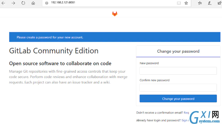Screen dimensions: 222x124
Task: Click the browser forward arrow
Action: click(x=13, y=3)
